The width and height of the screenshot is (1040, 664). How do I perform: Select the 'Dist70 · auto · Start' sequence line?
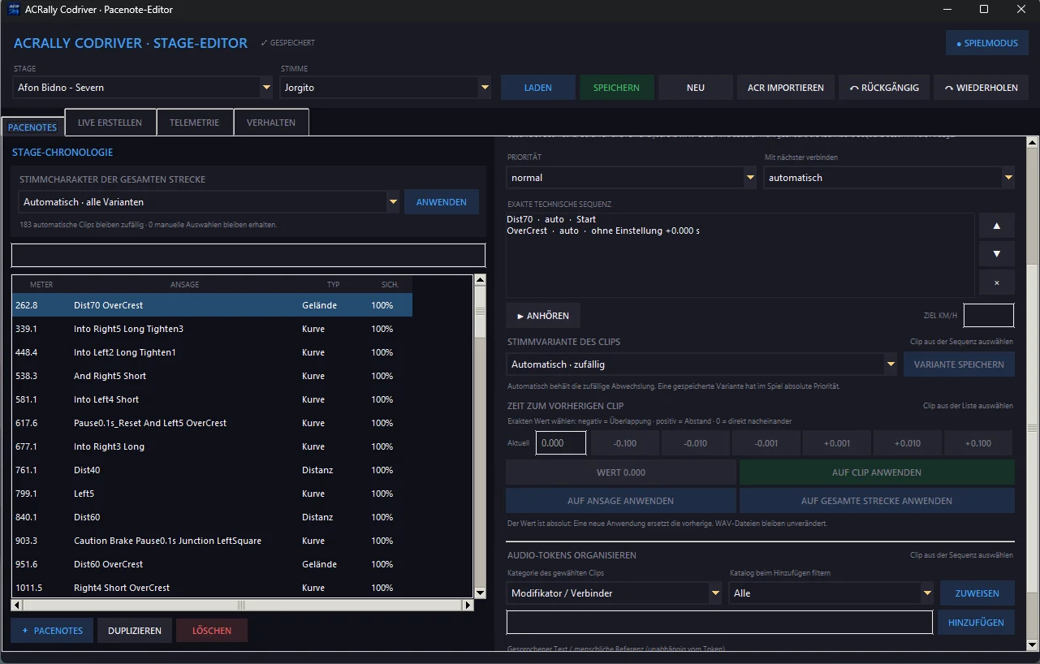point(551,219)
